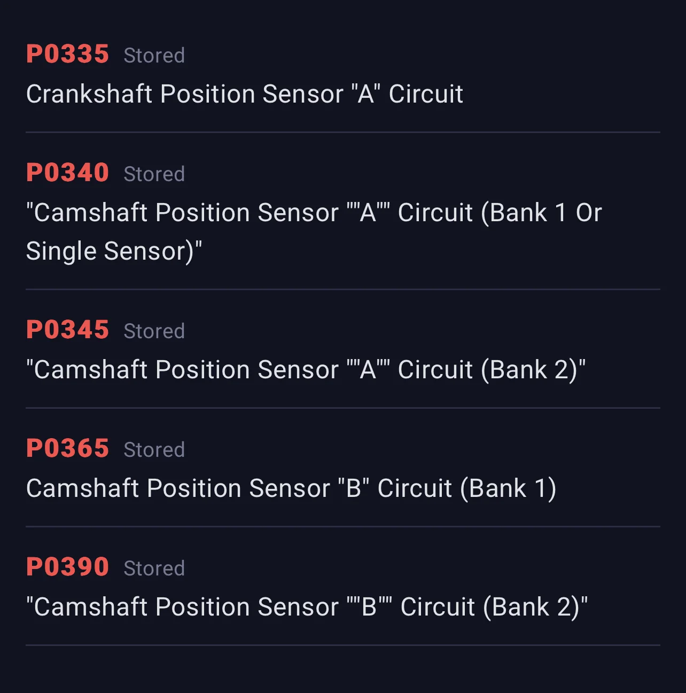Select the Camshaft Sensor Bank 1 Or Single Sensor description

coord(314,232)
